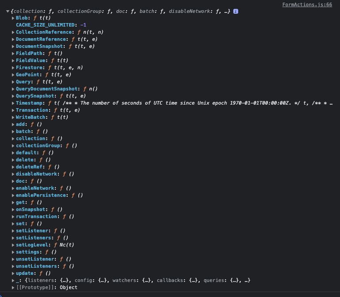340x297 pixels.
Task: Select the CACHE_SIZE_UNLIMITED property name
Action: click(x=45, y=25)
